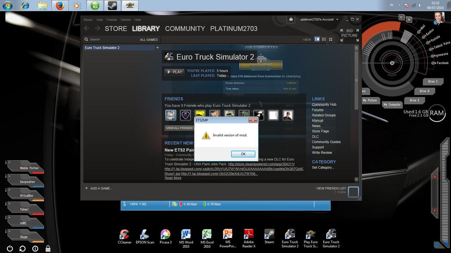Select the grid view icon

pos(330,39)
